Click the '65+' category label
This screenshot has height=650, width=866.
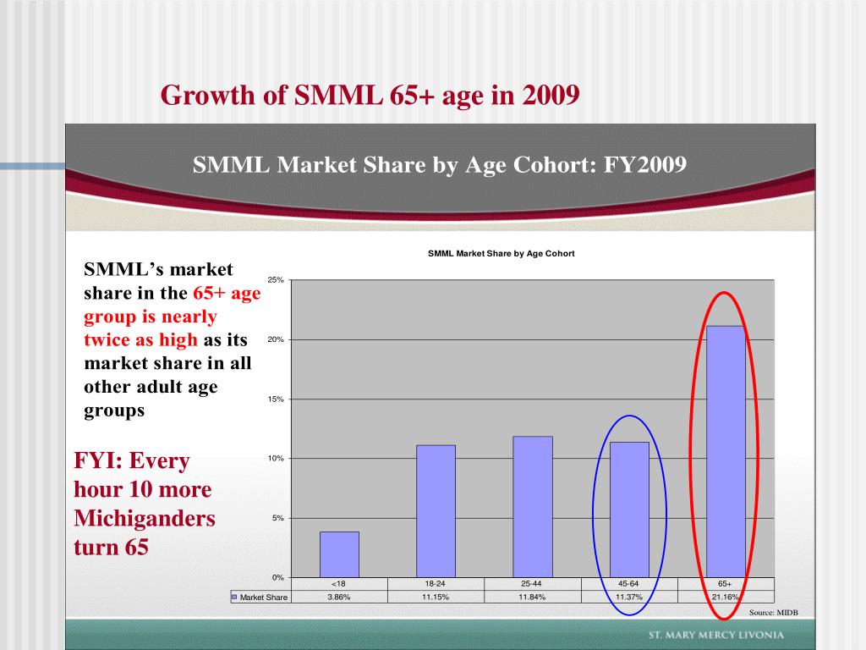tap(725, 584)
